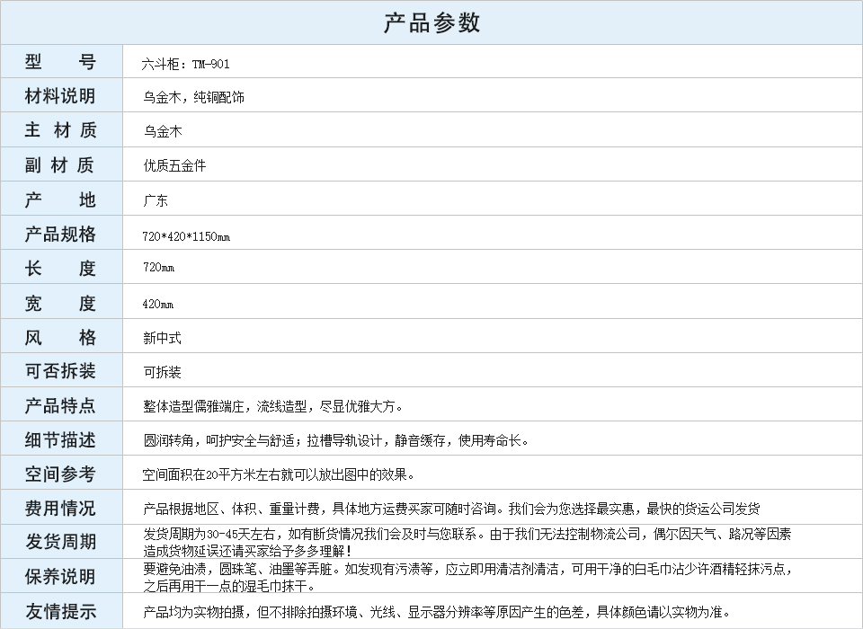Select the 材料说明 row label

60,96
